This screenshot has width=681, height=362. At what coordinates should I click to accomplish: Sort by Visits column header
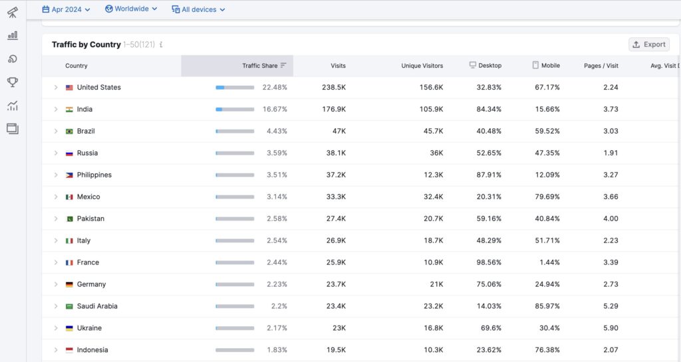coord(338,66)
